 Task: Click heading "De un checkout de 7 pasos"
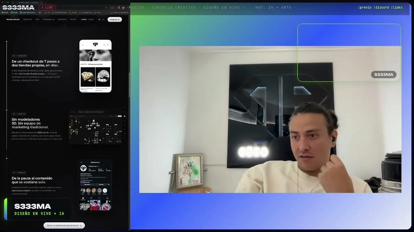click(x=36, y=63)
